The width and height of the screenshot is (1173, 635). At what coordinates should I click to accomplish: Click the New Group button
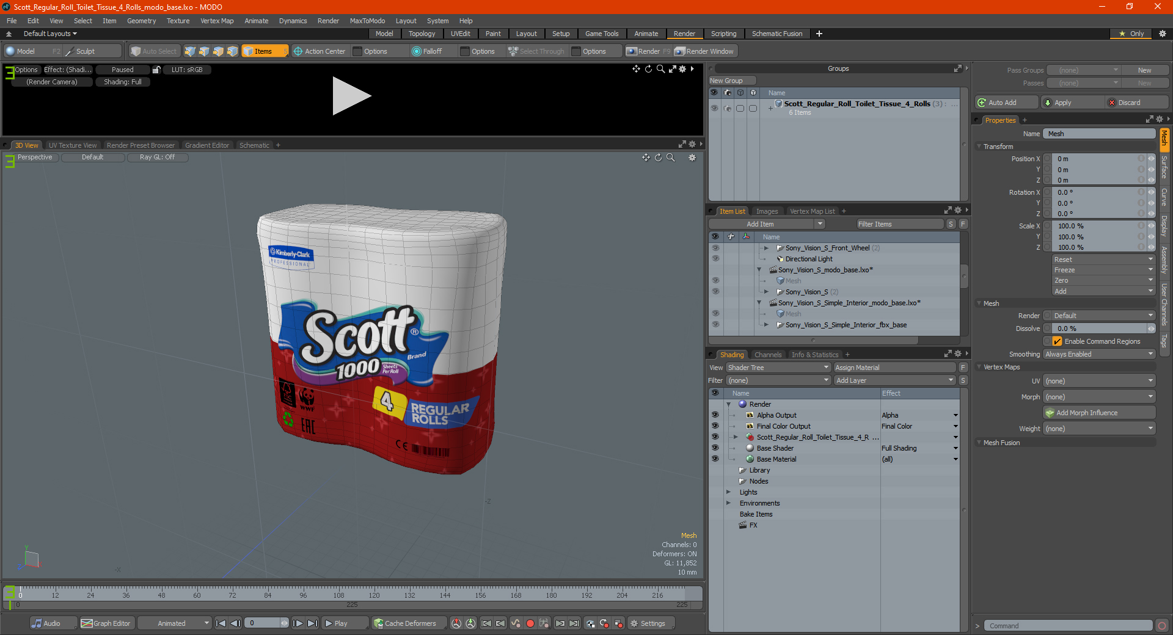(x=732, y=81)
